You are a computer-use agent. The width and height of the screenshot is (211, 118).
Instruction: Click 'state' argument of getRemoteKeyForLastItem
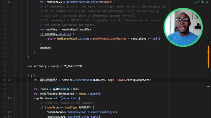point(107,2)
